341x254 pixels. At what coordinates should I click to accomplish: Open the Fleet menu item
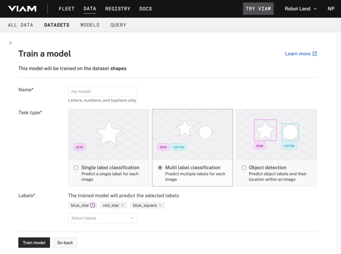(x=66, y=9)
